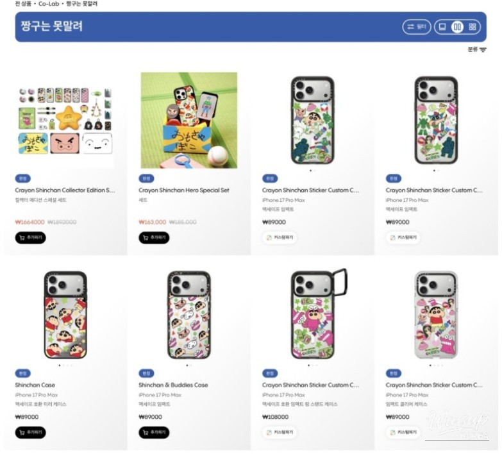
Task: Open the Co-Lab breadcrumb link
Action: tap(49, 4)
